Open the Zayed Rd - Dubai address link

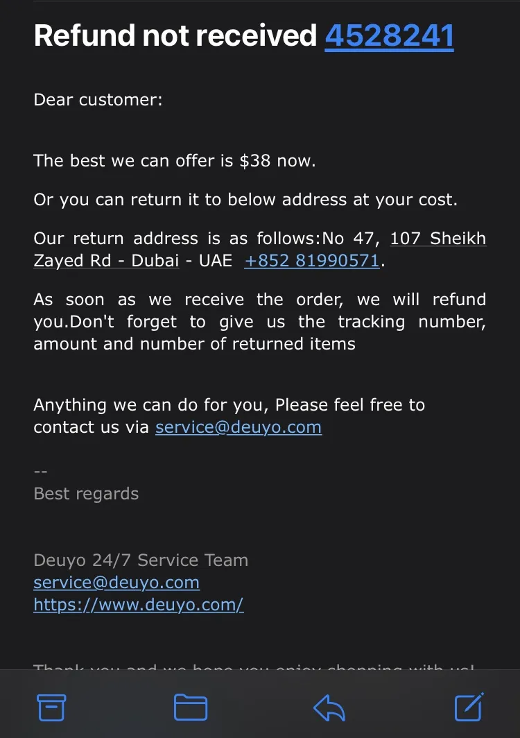[x=106, y=260]
